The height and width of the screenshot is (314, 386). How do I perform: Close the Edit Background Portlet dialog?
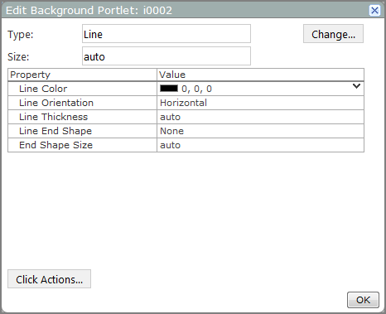[x=374, y=11]
